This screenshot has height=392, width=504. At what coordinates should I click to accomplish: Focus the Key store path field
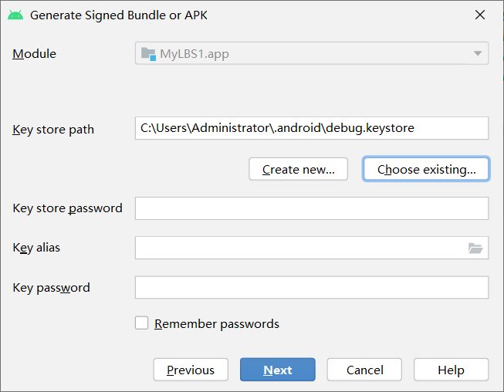pyautogui.click(x=312, y=128)
